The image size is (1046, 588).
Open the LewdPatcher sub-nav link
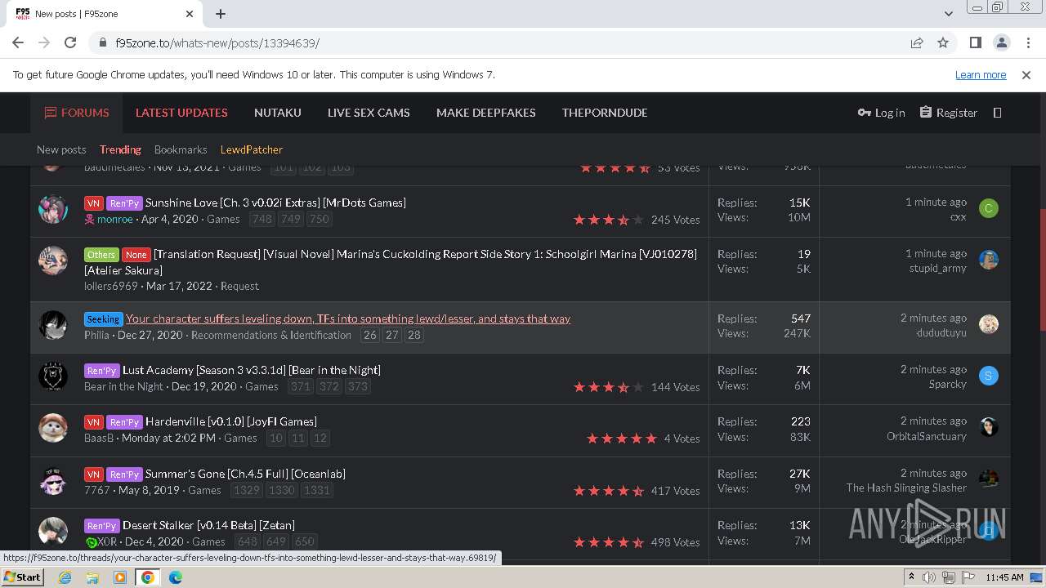252,149
